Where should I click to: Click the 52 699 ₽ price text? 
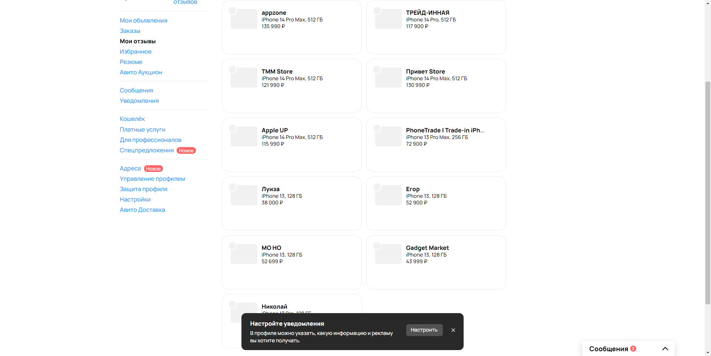[272, 262]
